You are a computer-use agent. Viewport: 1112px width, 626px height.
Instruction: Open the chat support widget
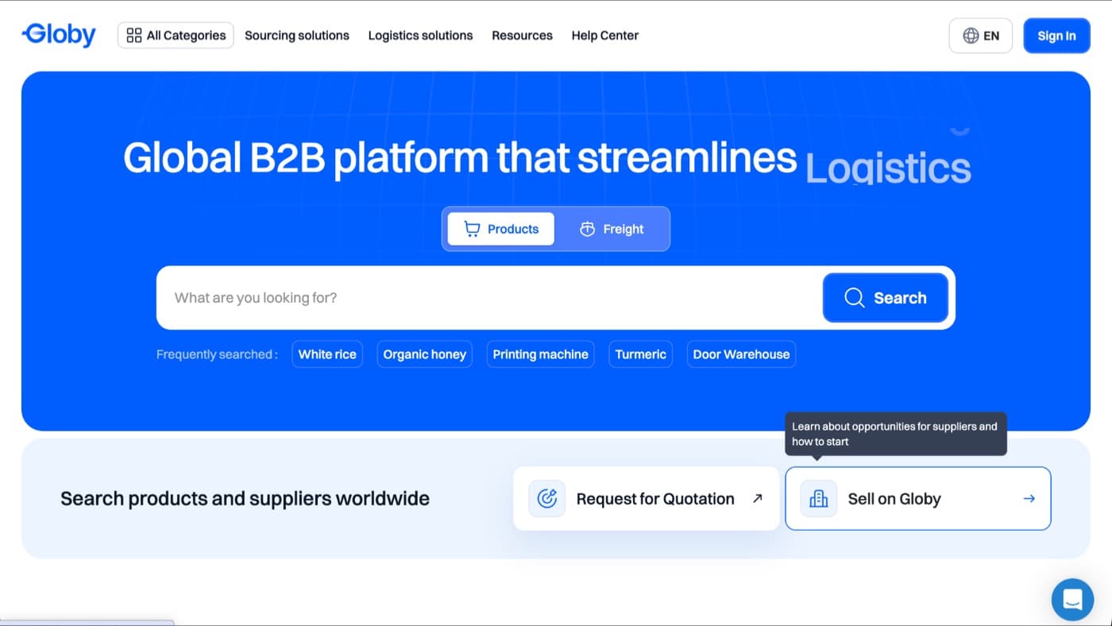[1072, 600]
